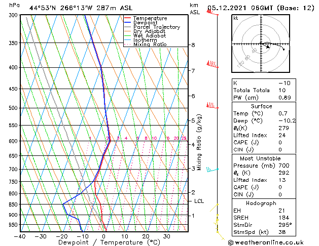Viewport: 319px width, 246px height.
Task: Click the red Temperature legend line
Action: pyautogui.click(x=127, y=18)
